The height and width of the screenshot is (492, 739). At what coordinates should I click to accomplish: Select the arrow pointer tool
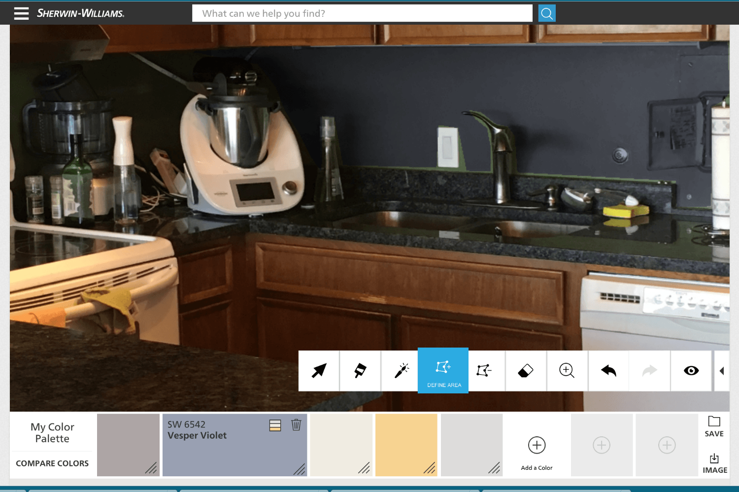pyautogui.click(x=319, y=371)
